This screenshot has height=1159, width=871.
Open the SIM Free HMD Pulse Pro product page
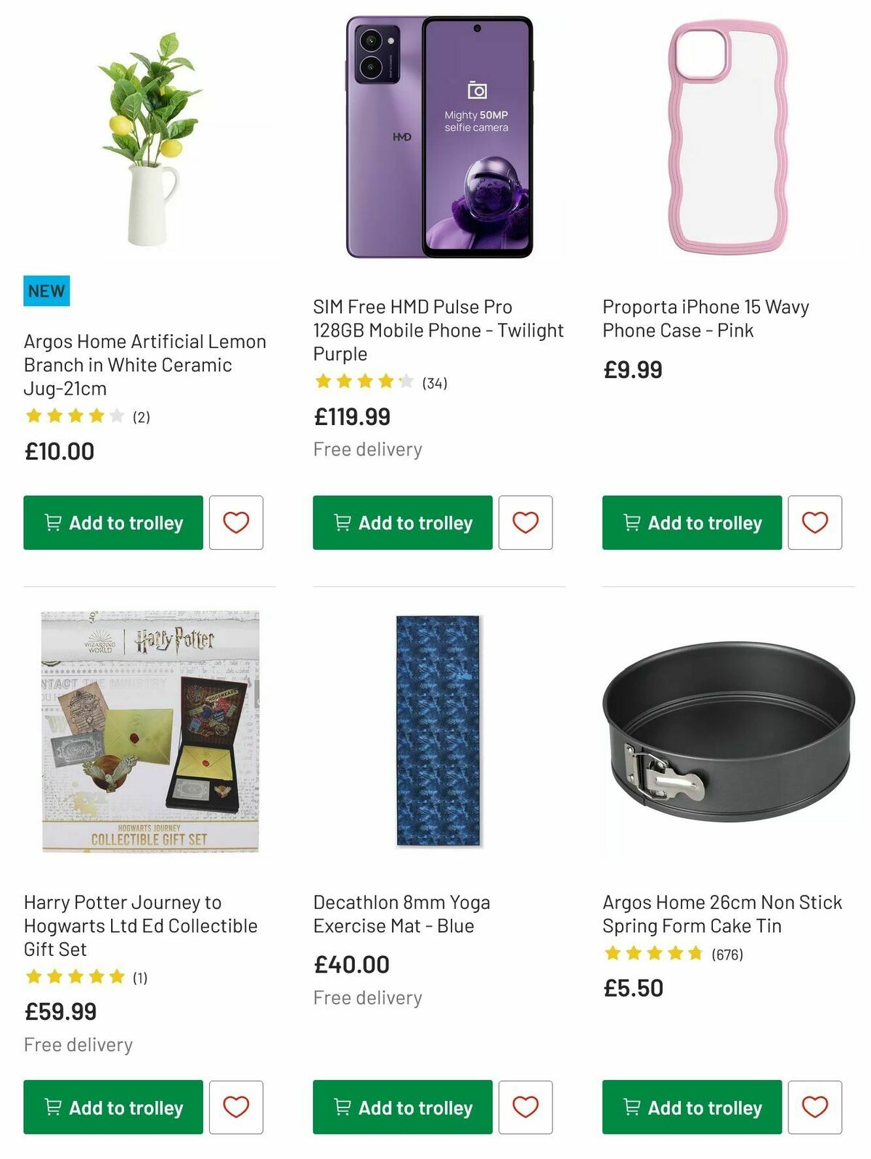(438, 329)
